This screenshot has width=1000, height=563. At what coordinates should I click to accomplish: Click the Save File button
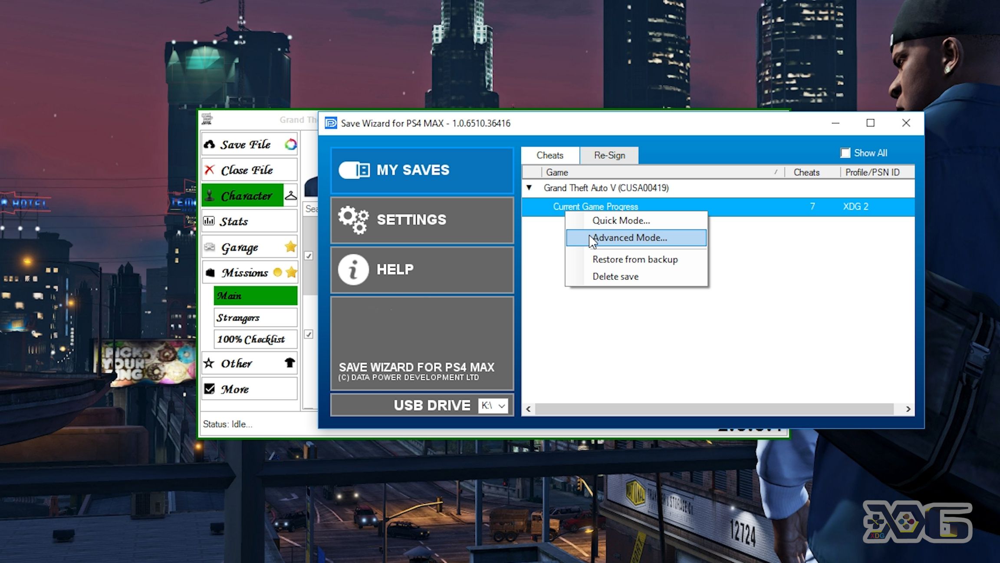tap(250, 144)
